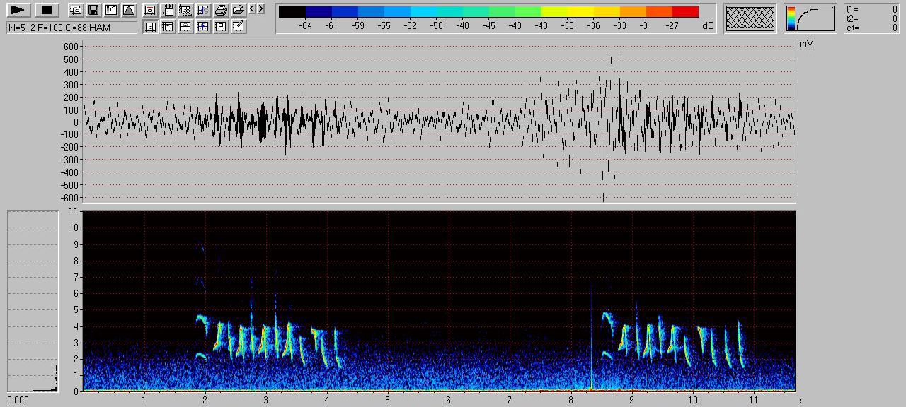This screenshot has width=906, height=407.
Task: Click the right arrow scroll button
Action: [x=260, y=8]
